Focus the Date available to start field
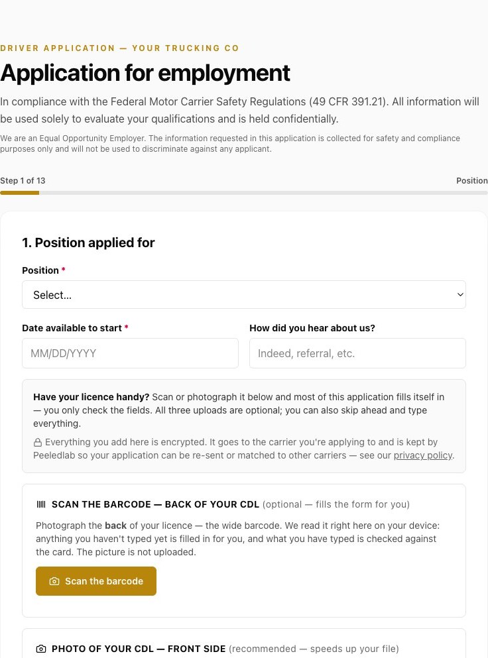The image size is (488, 658). pyautogui.click(x=130, y=353)
